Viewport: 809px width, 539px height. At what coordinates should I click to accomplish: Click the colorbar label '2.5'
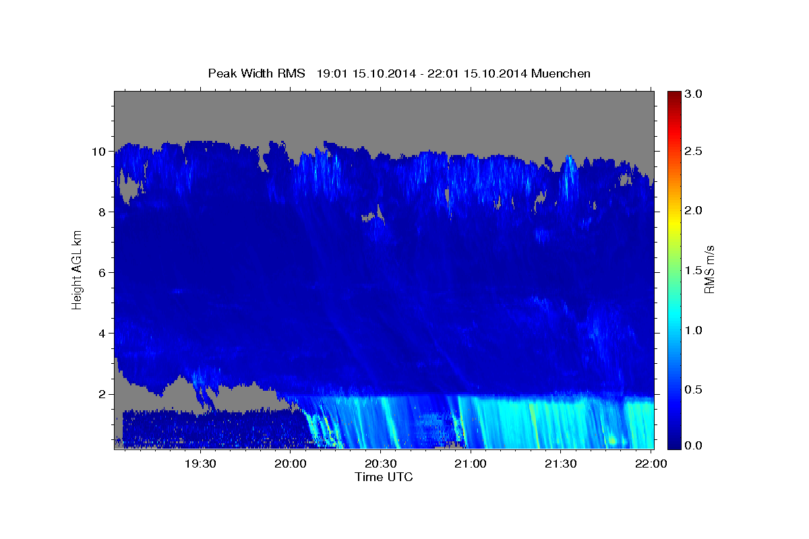click(x=694, y=152)
